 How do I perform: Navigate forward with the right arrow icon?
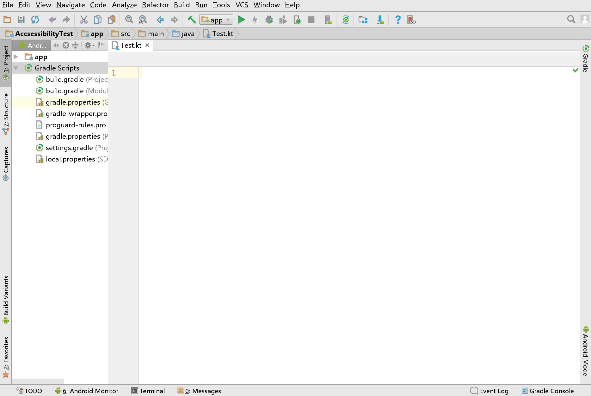click(174, 20)
